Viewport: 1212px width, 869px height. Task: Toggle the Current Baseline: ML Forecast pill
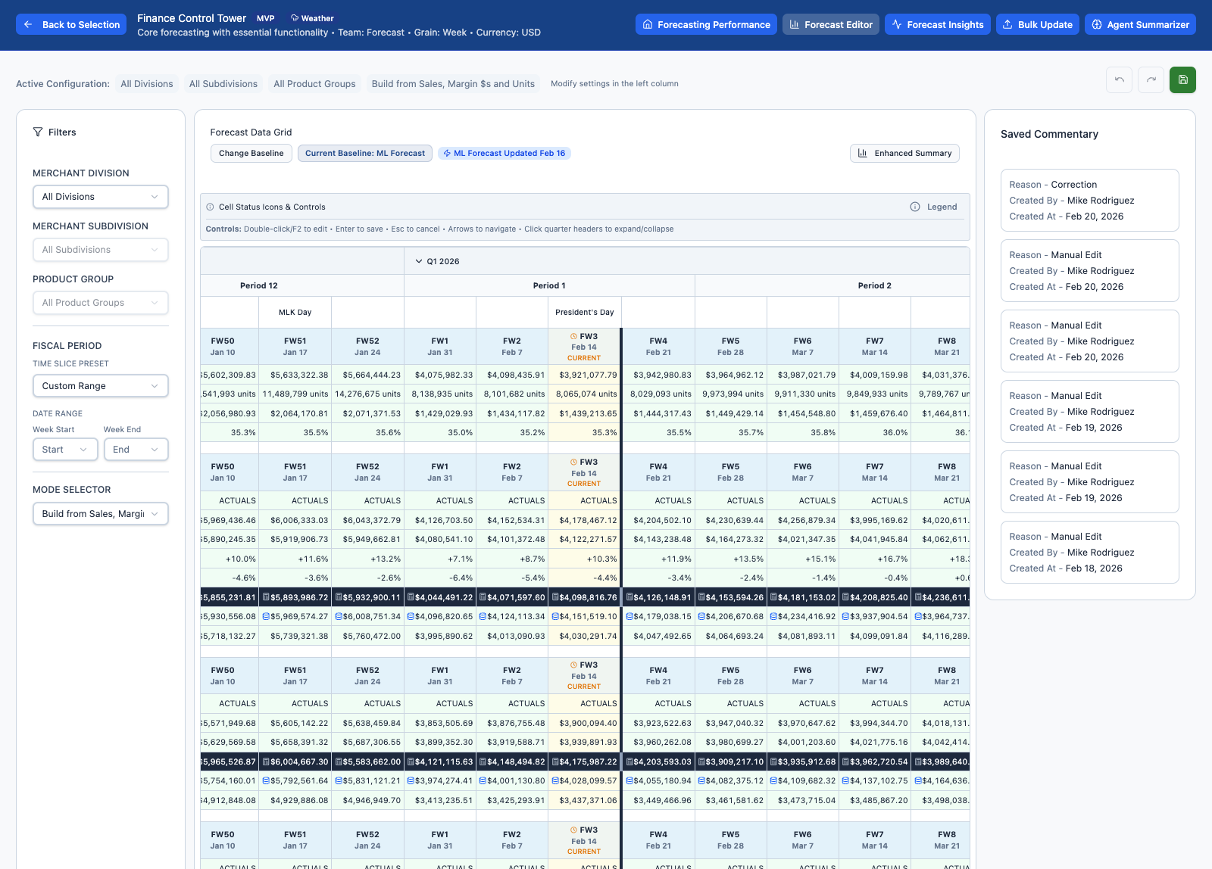tap(364, 153)
